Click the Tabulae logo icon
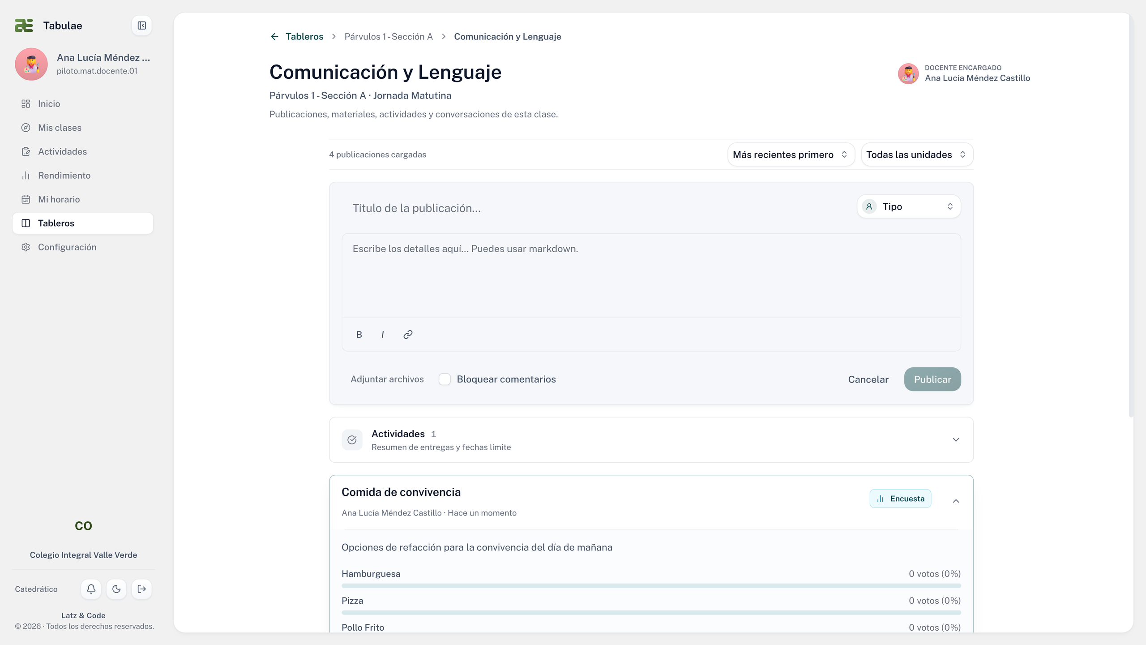The height and width of the screenshot is (645, 1146). [x=24, y=26]
